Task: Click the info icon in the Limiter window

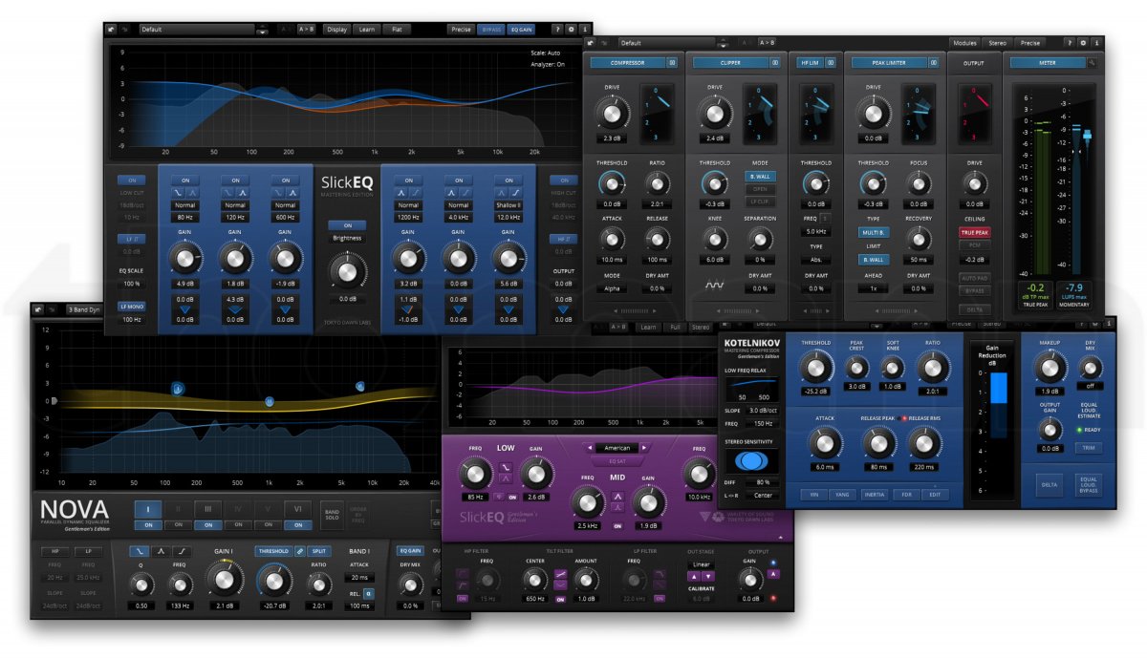Action: (1096, 43)
